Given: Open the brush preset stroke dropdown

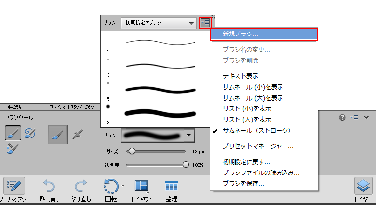Looking at the screenshot, I should pyautogui.click(x=189, y=135).
